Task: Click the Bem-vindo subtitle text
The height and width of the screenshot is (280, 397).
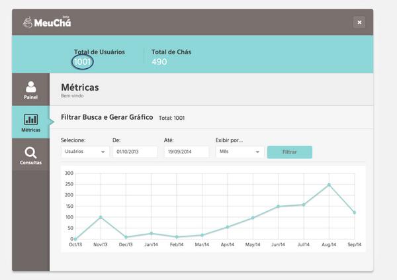Action: [x=72, y=96]
